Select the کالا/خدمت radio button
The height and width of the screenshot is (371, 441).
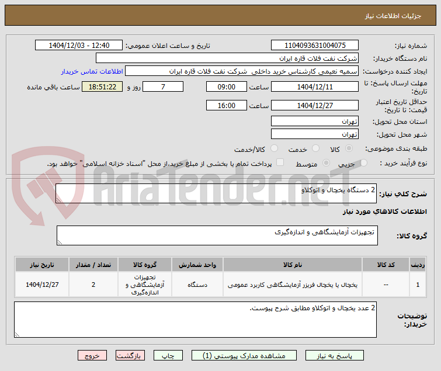(x=274, y=148)
